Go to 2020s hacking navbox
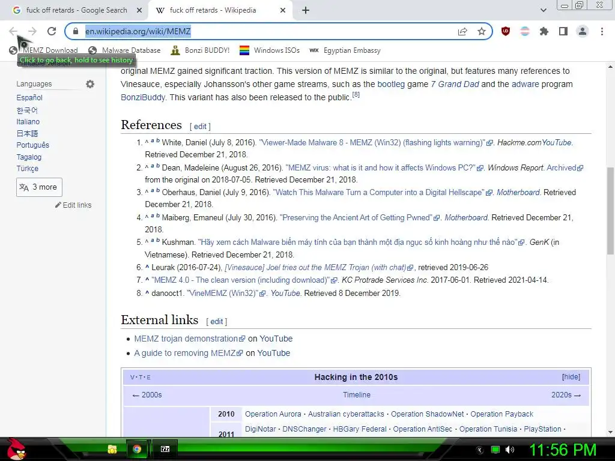The image size is (615, 461). coord(566,395)
